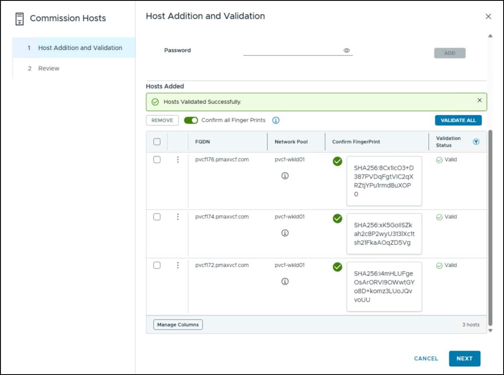The width and height of the screenshot is (504, 375).
Task: Click network pool info icon for pvcf174 host
Action: 285,233
